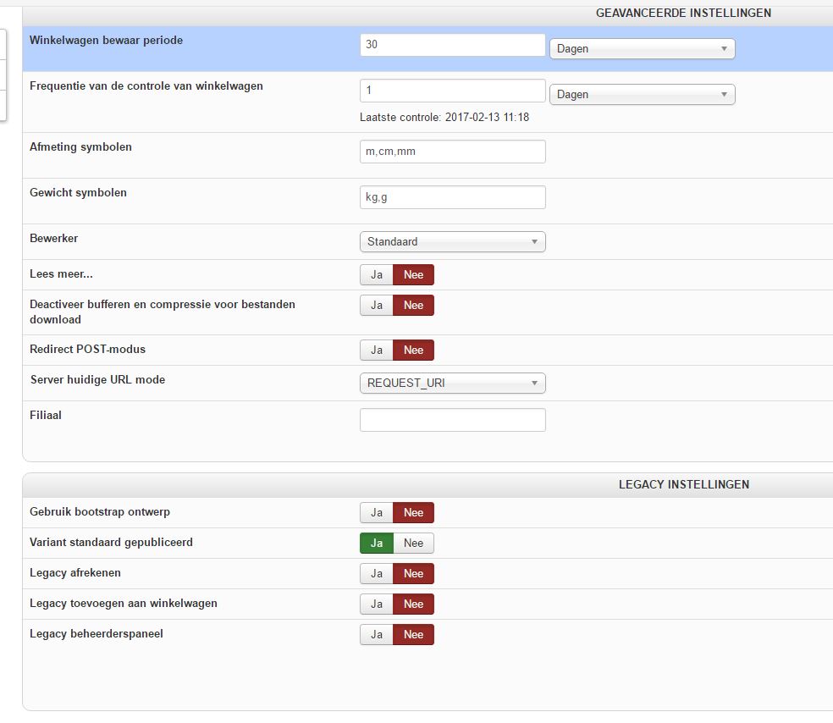Screen dimensions: 833x723
Task: Select Nee for Legacy beheerderspaneel
Action: 413,634
